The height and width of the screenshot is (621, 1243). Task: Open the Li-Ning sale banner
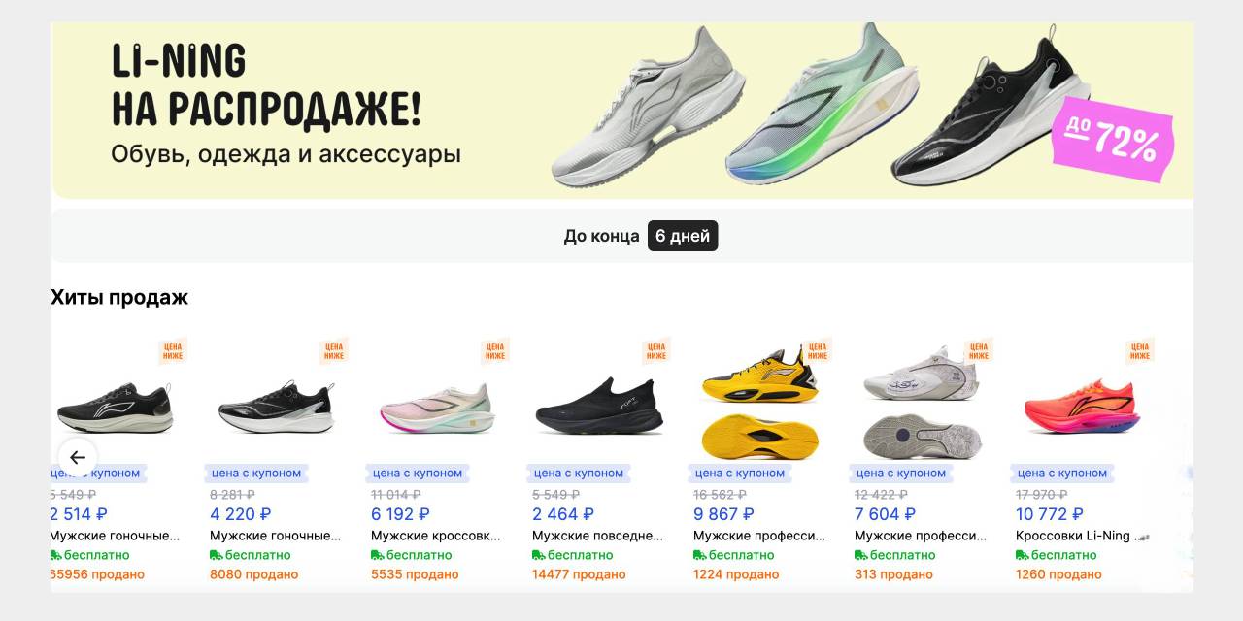pyautogui.click(x=622, y=110)
